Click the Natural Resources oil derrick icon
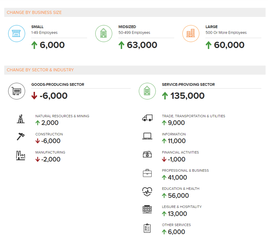The image size is (268, 243). point(20,119)
